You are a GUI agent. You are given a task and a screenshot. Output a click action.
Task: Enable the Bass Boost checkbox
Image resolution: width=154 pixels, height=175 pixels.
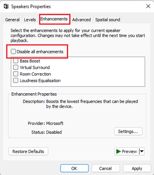tap(16, 61)
